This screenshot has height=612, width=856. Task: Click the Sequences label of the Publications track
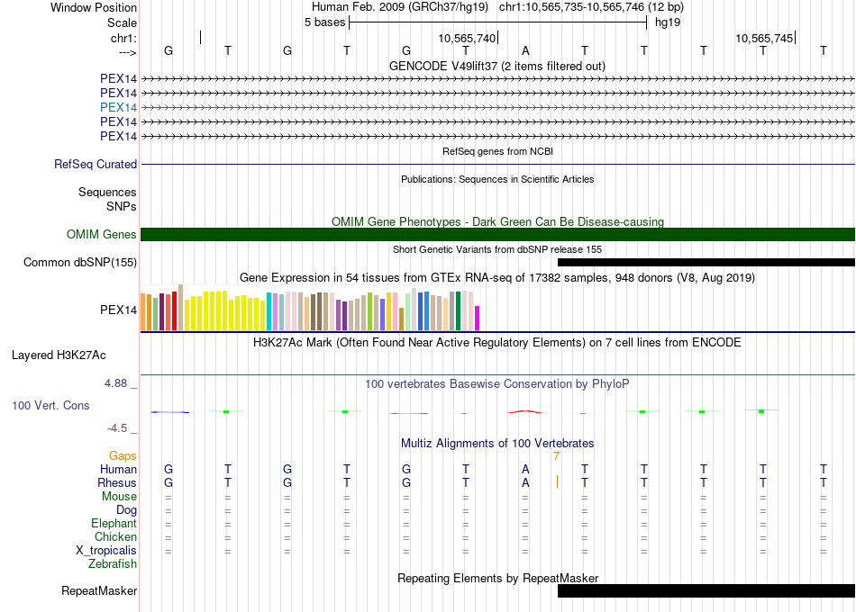click(107, 192)
